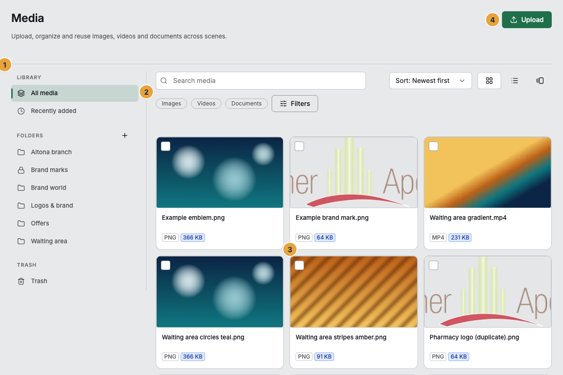The height and width of the screenshot is (375, 563).
Task: Click the Offers folder icon
Action: [x=21, y=224]
